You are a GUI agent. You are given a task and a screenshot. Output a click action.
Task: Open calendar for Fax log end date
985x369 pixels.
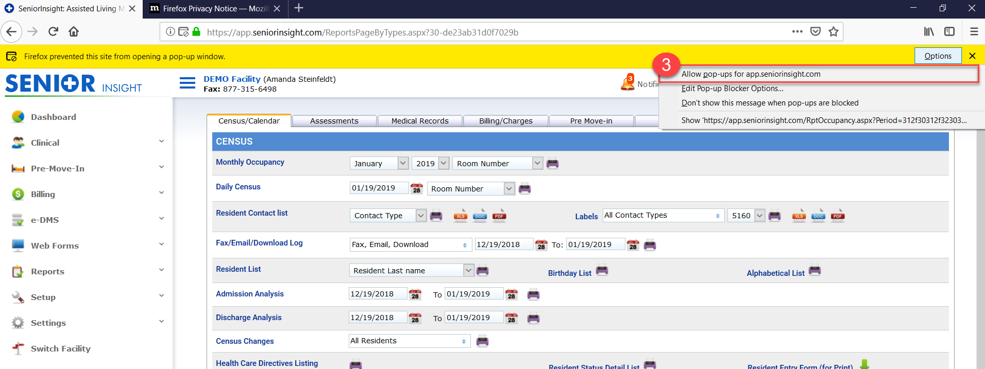(633, 245)
